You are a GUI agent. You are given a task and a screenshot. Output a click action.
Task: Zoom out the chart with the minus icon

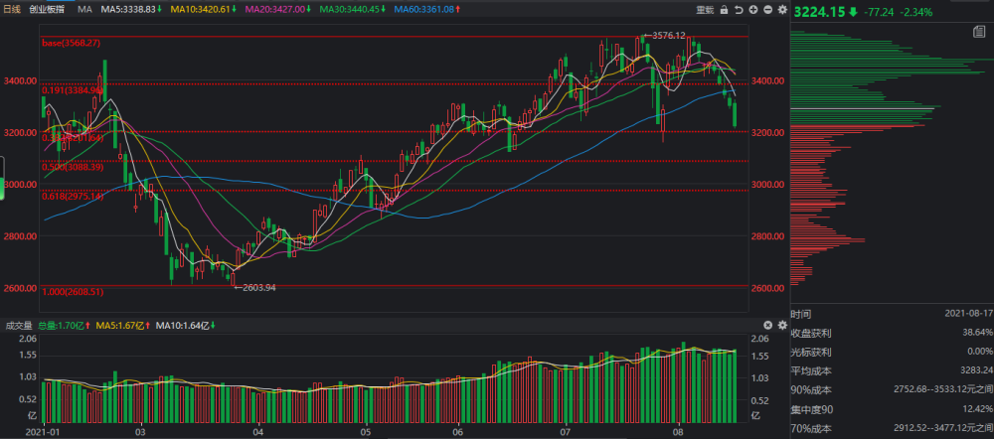767,10
